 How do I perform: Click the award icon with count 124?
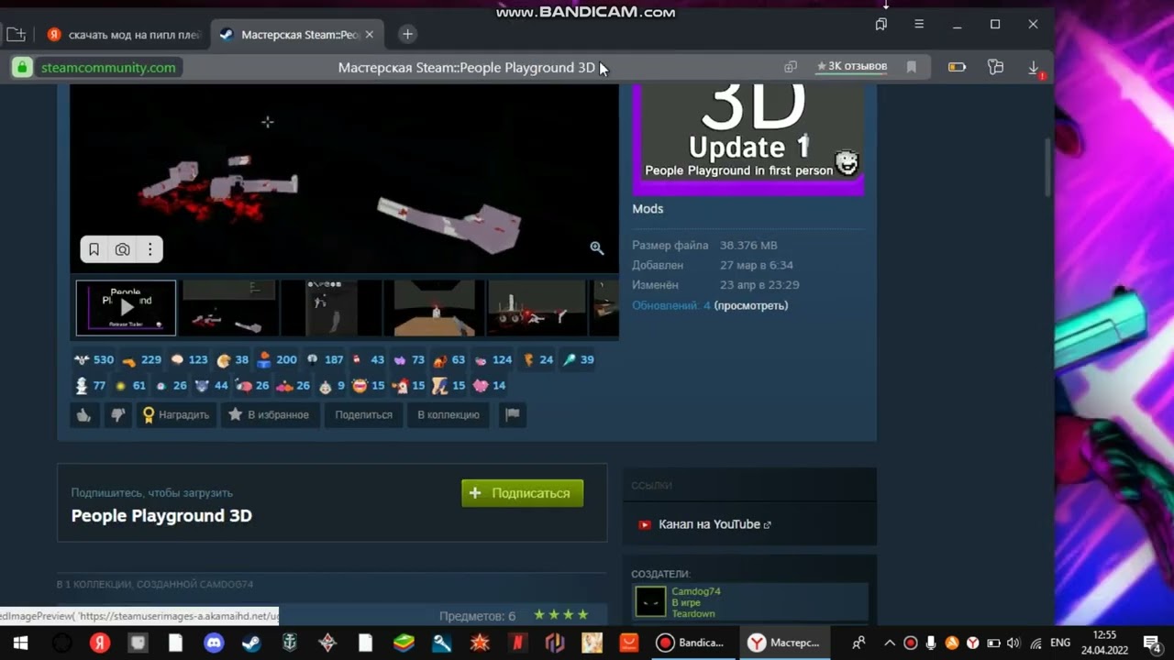[x=493, y=360]
